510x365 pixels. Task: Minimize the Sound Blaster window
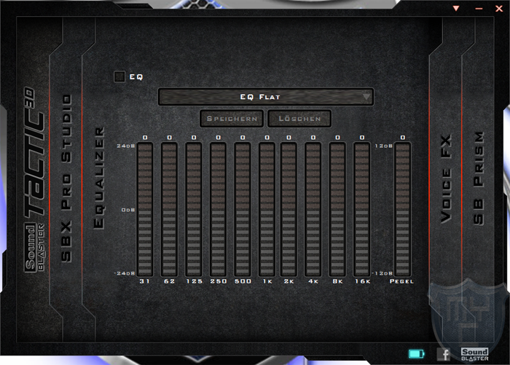coord(479,9)
